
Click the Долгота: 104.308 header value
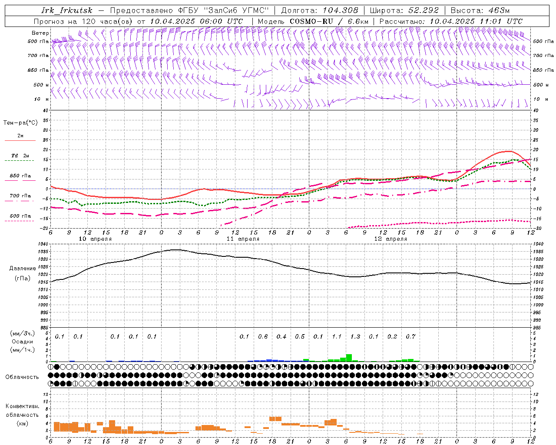click(320, 10)
